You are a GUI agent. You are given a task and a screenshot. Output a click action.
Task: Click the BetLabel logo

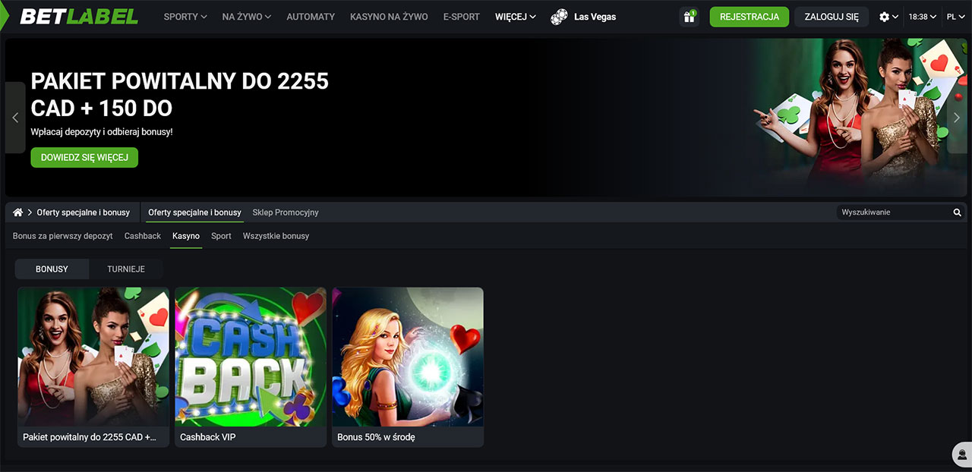pos(79,16)
